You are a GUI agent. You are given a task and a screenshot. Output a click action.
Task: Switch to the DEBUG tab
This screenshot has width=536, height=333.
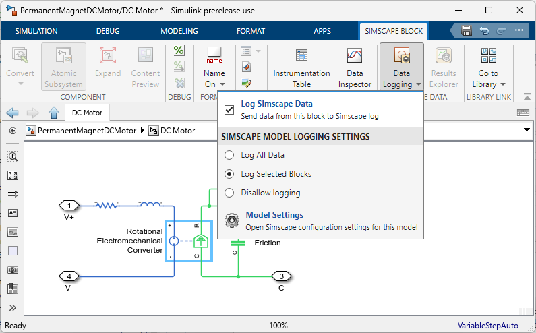[x=108, y=31]
